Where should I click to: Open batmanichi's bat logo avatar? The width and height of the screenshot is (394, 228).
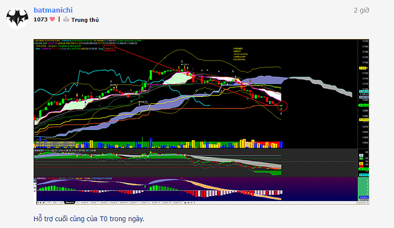coord(17,18)
